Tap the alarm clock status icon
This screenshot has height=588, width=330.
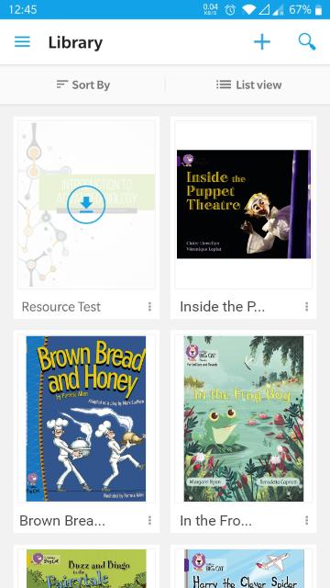coord(230,10)
